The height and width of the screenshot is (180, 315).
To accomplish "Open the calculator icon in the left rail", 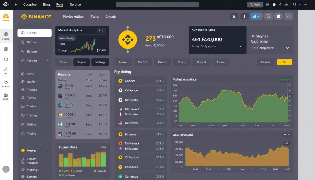I will 6,49.
